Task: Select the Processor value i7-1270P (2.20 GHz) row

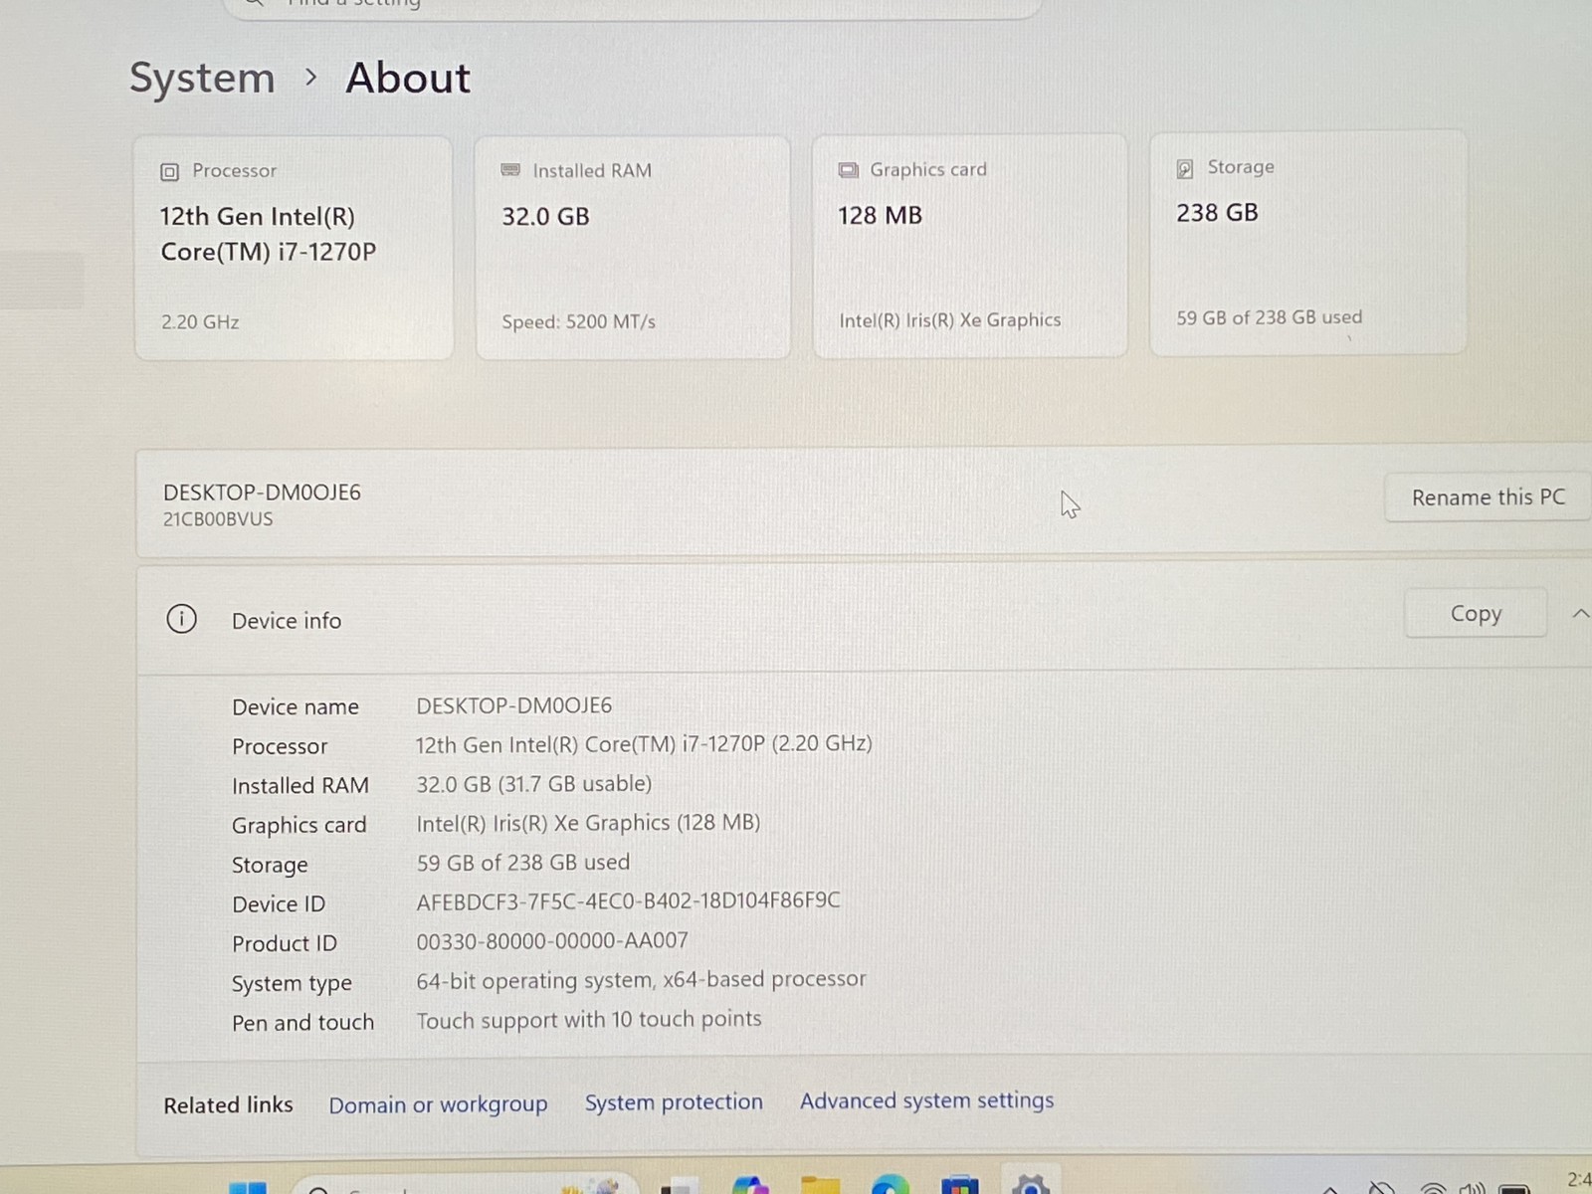Action: [644, 744]
